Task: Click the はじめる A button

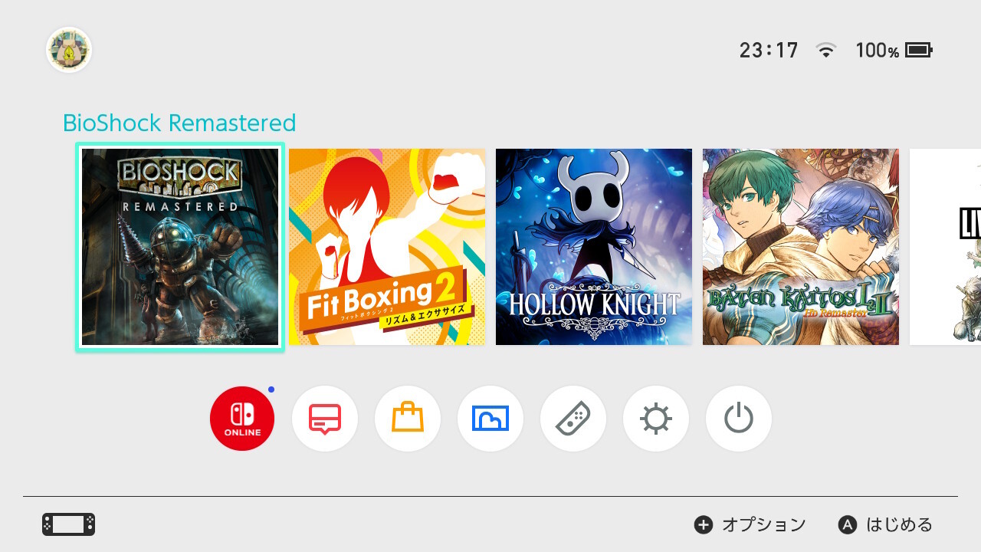Action: click(x=885, y=524)
